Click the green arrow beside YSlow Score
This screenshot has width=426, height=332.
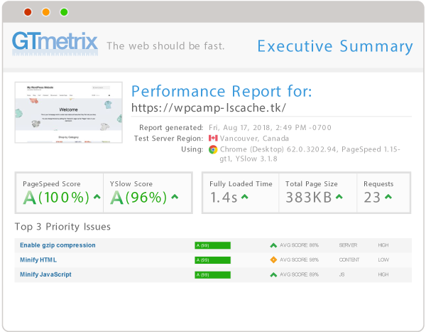[175, 197]
